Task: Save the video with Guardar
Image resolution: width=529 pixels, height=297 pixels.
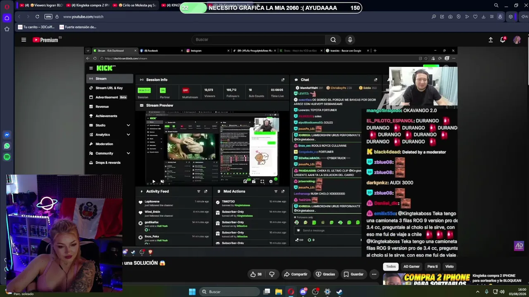Action: 353,274
